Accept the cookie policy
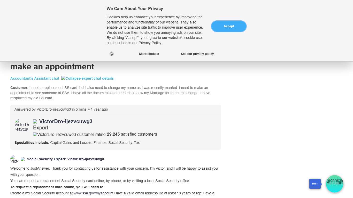 point(229,26)
